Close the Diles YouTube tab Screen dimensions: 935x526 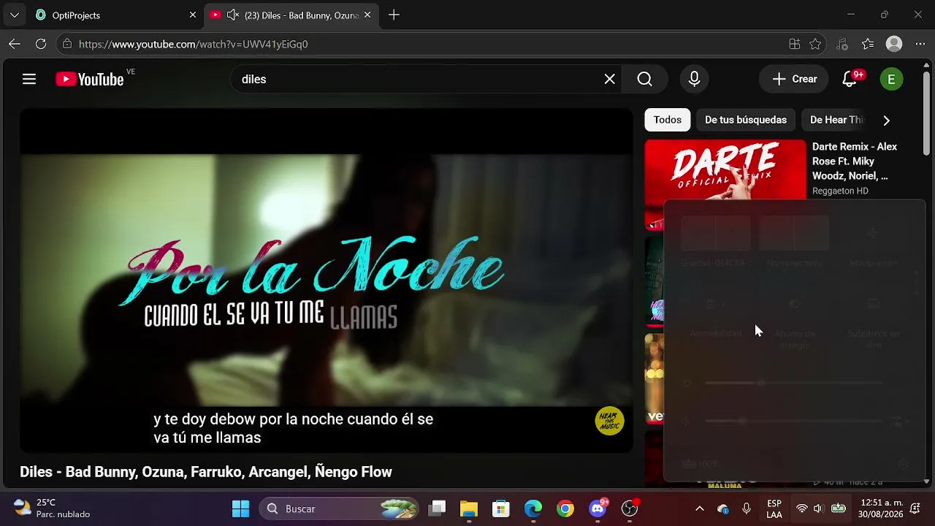[367, 15]
